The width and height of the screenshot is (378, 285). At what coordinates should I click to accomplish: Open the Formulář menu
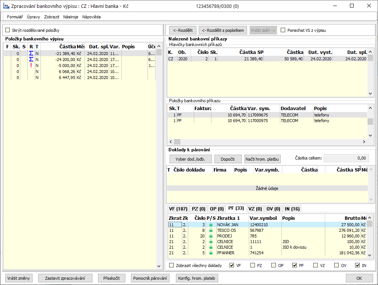[x=15, y=17]
